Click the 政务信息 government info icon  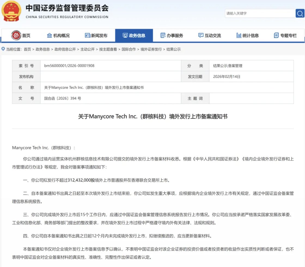(x=125, y=35)
